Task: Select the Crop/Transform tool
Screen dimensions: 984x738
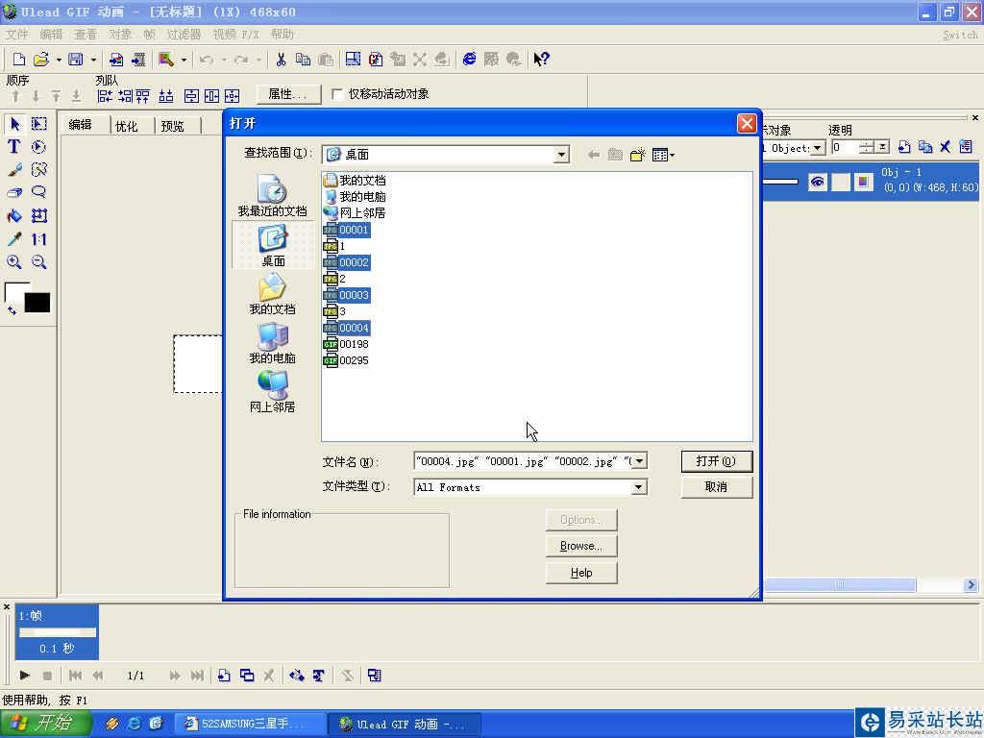Action: pos(38,216)
